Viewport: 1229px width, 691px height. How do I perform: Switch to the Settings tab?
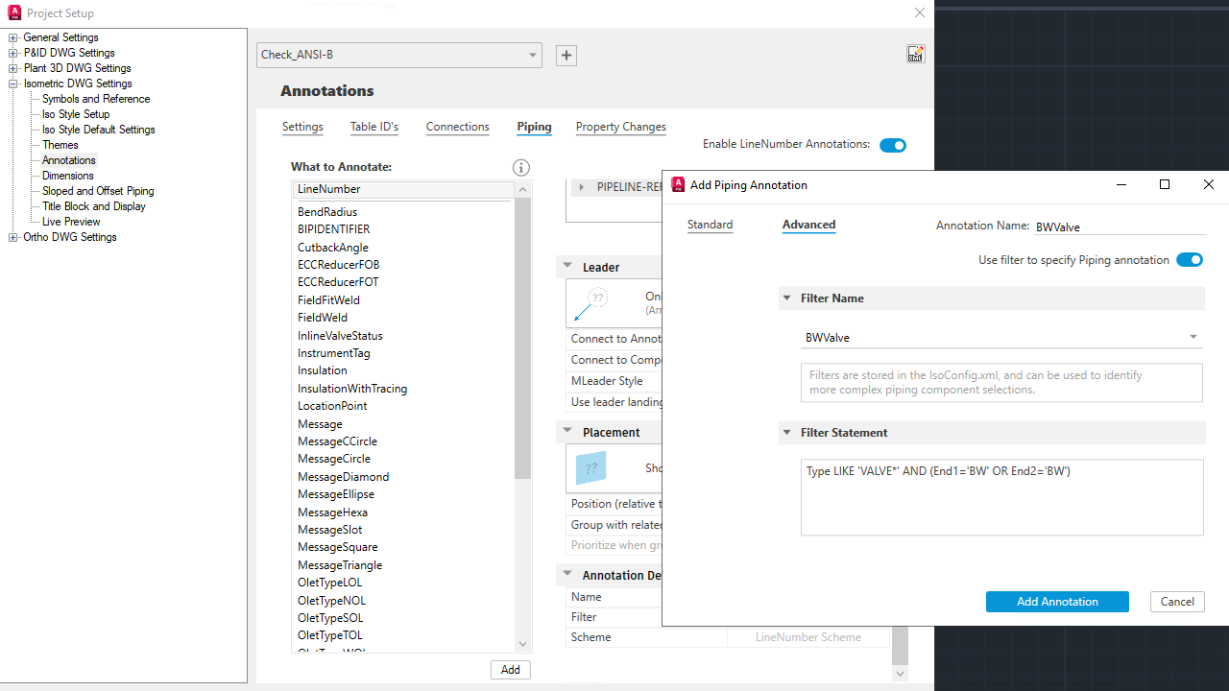[x=302, y=127]
